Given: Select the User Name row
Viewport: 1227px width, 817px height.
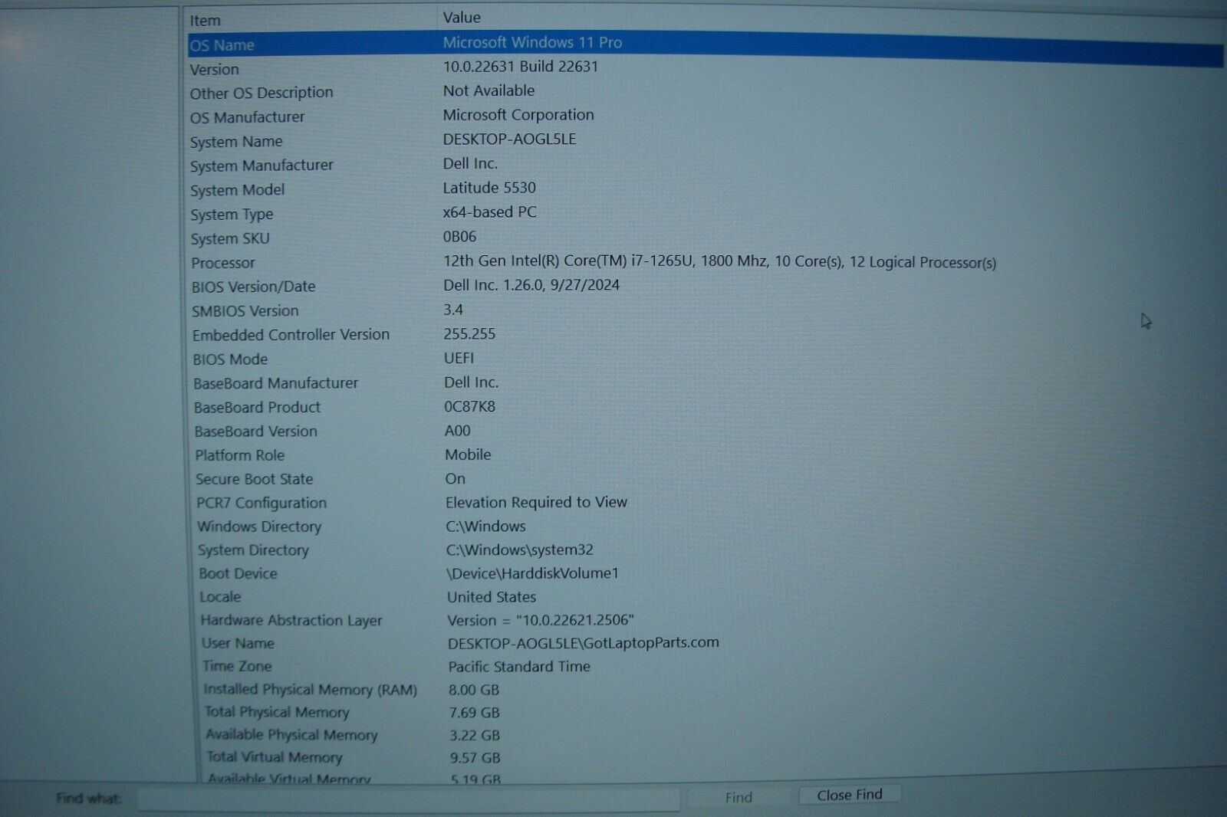Looking at the screenshot, I should pos(705,643).
